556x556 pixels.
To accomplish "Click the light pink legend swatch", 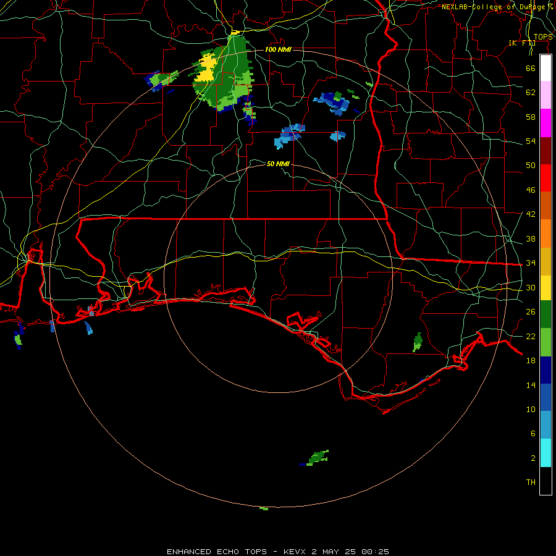I will click(x=545, y=95).
